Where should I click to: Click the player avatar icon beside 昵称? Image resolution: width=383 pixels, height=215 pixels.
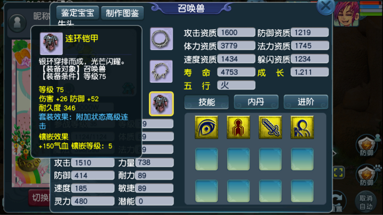click(17, 23)
